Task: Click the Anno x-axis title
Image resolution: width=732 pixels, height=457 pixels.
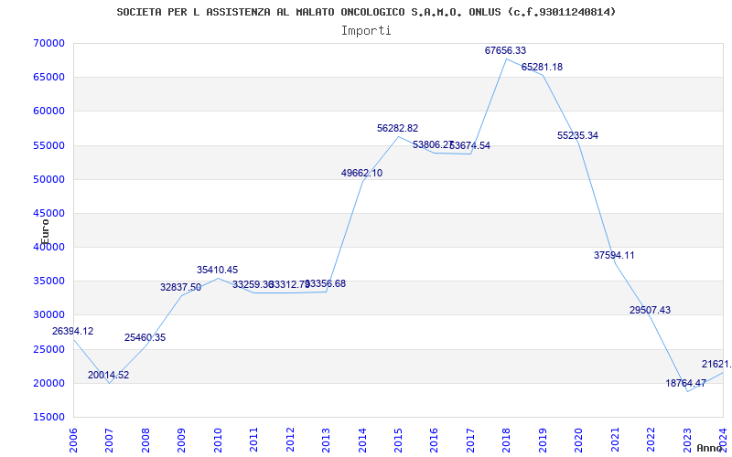Action: click(710, 448)
